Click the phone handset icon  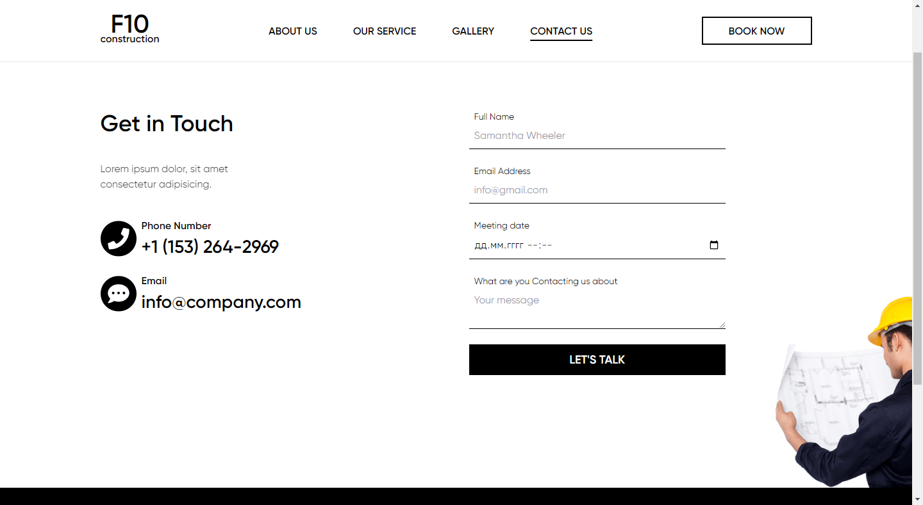[119, 239]
